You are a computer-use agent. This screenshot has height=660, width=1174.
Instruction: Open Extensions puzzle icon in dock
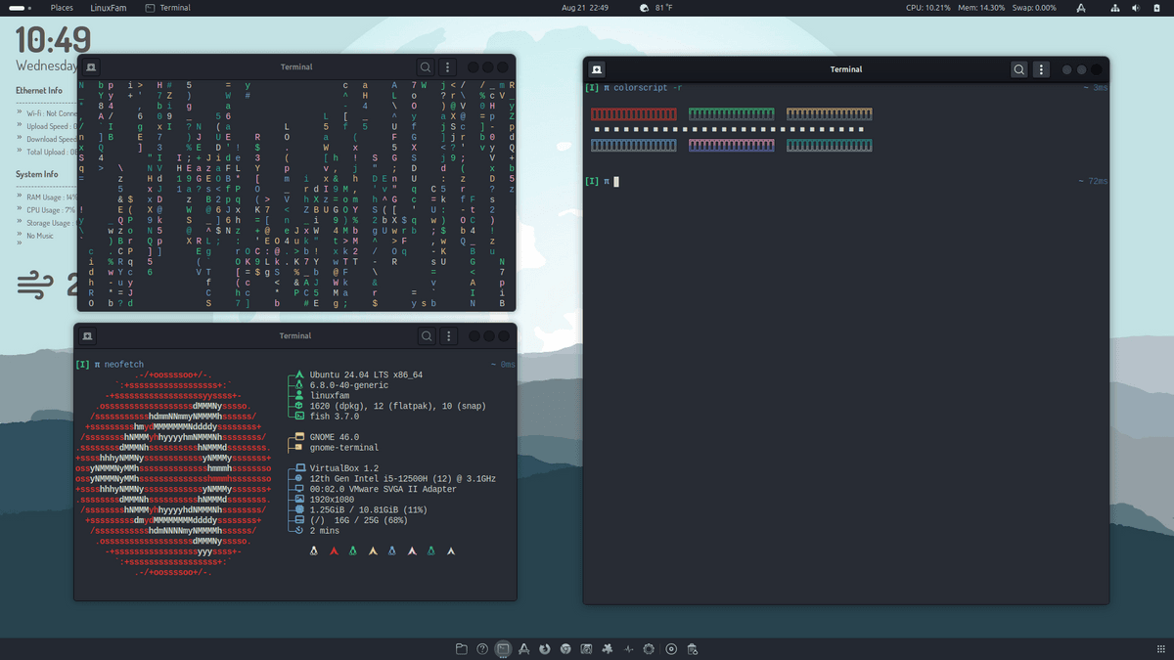608,649
